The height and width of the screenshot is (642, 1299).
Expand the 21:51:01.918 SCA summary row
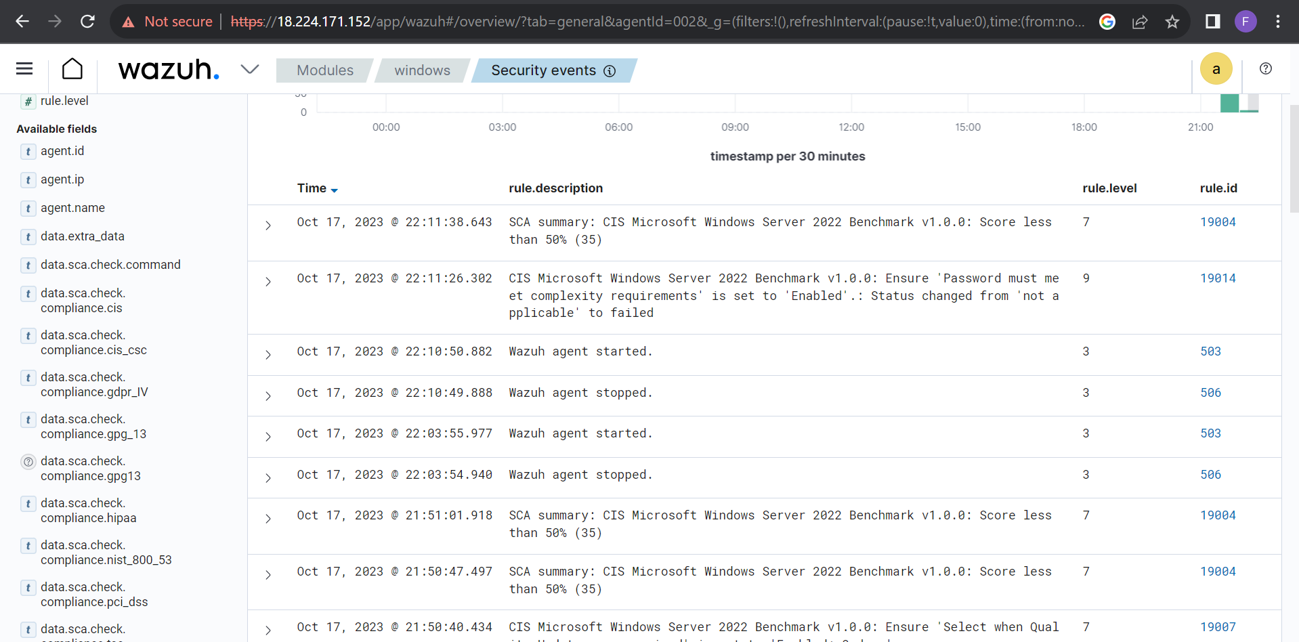tap(268, 519)
